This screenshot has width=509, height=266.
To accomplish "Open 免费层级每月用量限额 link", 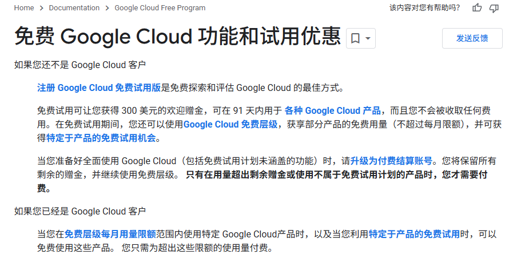I will tap(110, 234).
